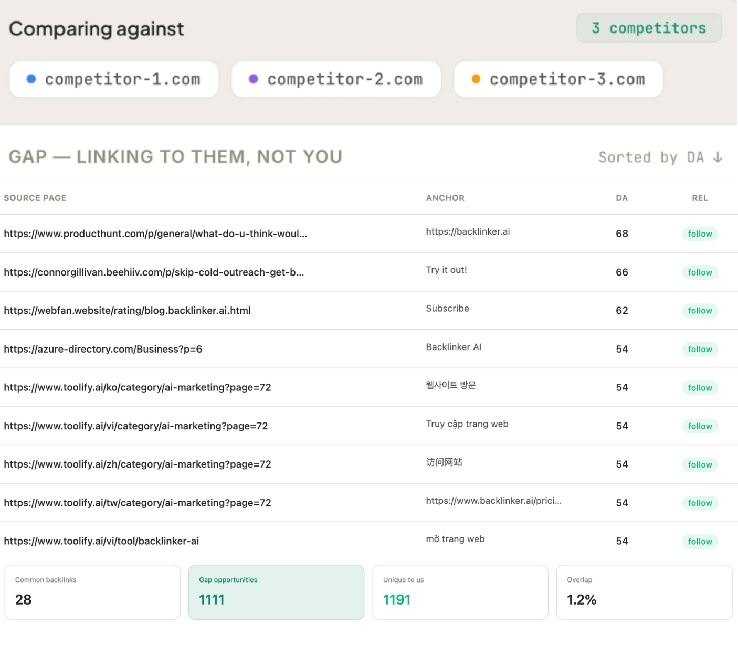738x656 pixels.
Task: Select the competitor-2.com chip
Action: (x=336, y=79)
